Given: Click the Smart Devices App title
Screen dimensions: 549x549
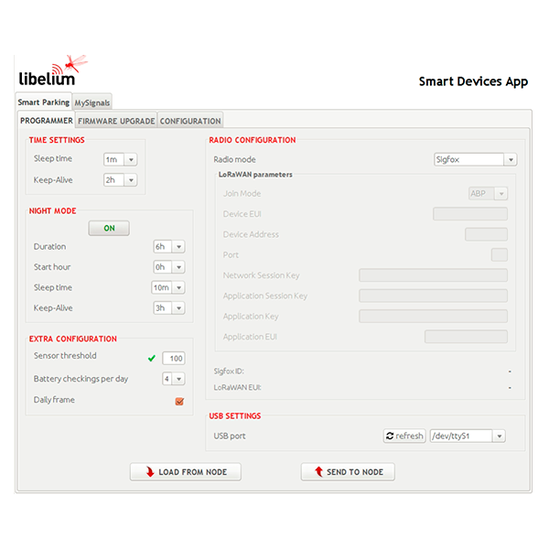Looking at the screenshot, I should tap(473, 81).
